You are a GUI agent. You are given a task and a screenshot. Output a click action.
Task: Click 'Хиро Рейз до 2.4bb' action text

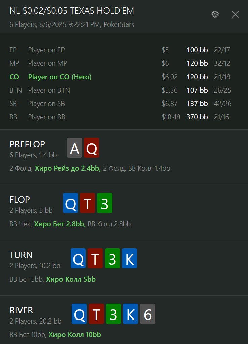point(68,168)
